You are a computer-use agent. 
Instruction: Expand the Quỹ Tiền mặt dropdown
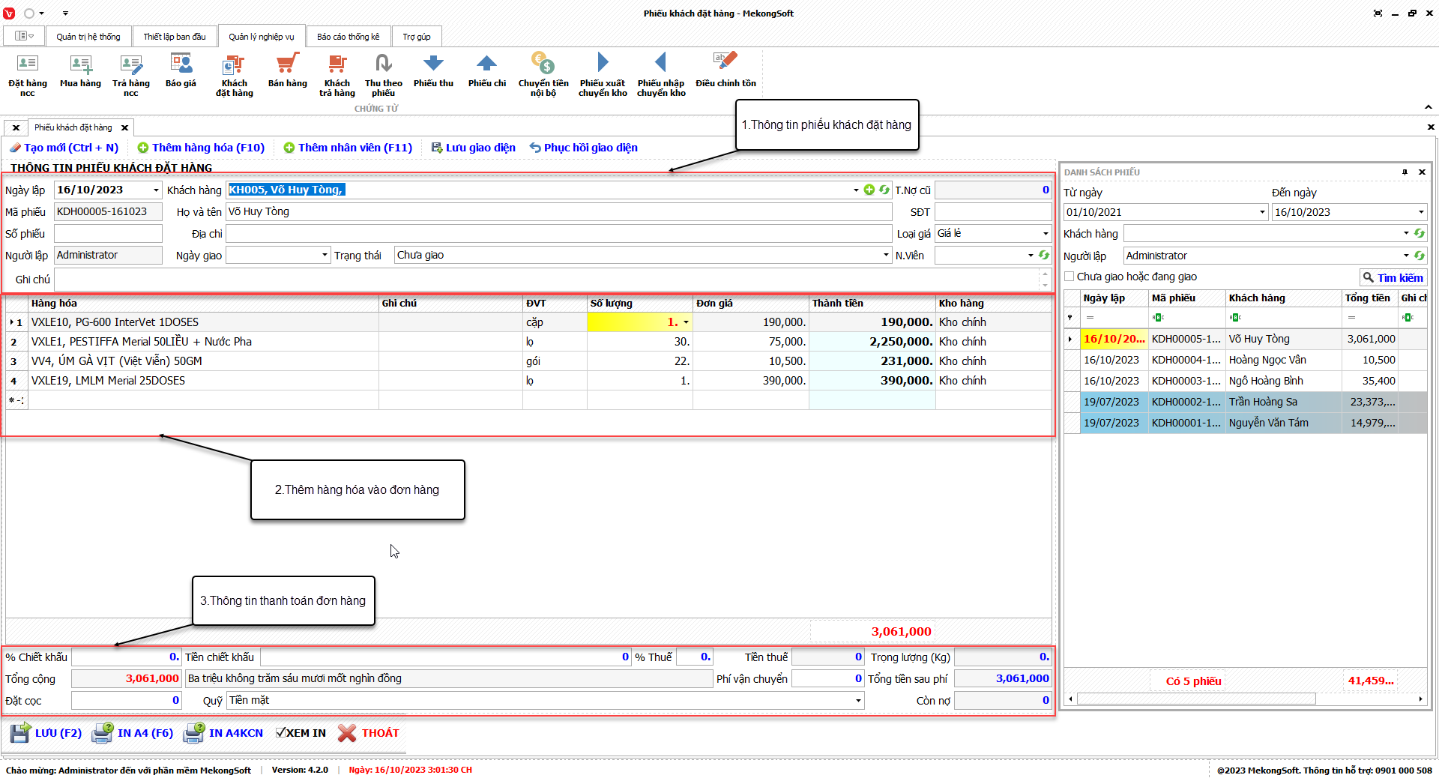[858, 701]
